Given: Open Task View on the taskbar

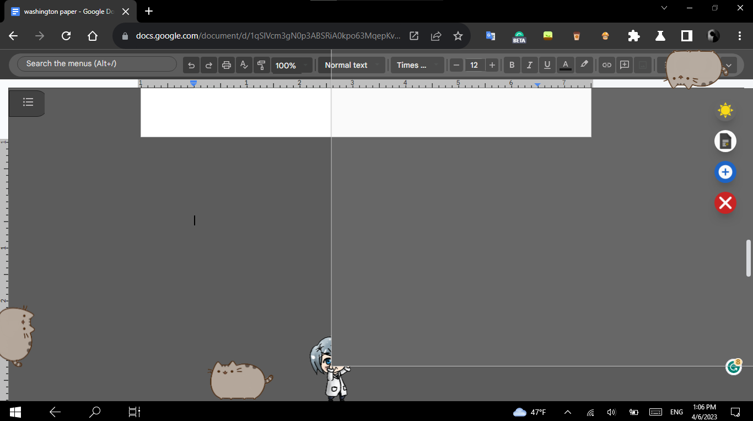Looking at the screenshot, I should 135,412.
